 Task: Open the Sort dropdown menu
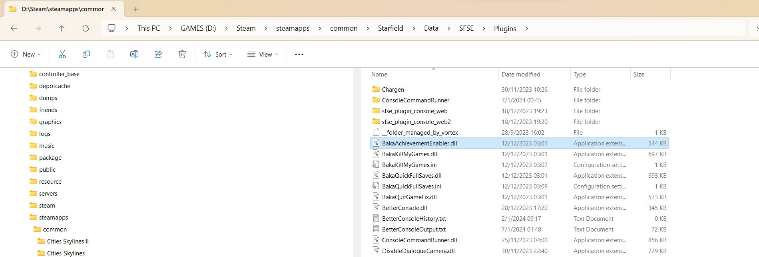[x=218, y=54]
